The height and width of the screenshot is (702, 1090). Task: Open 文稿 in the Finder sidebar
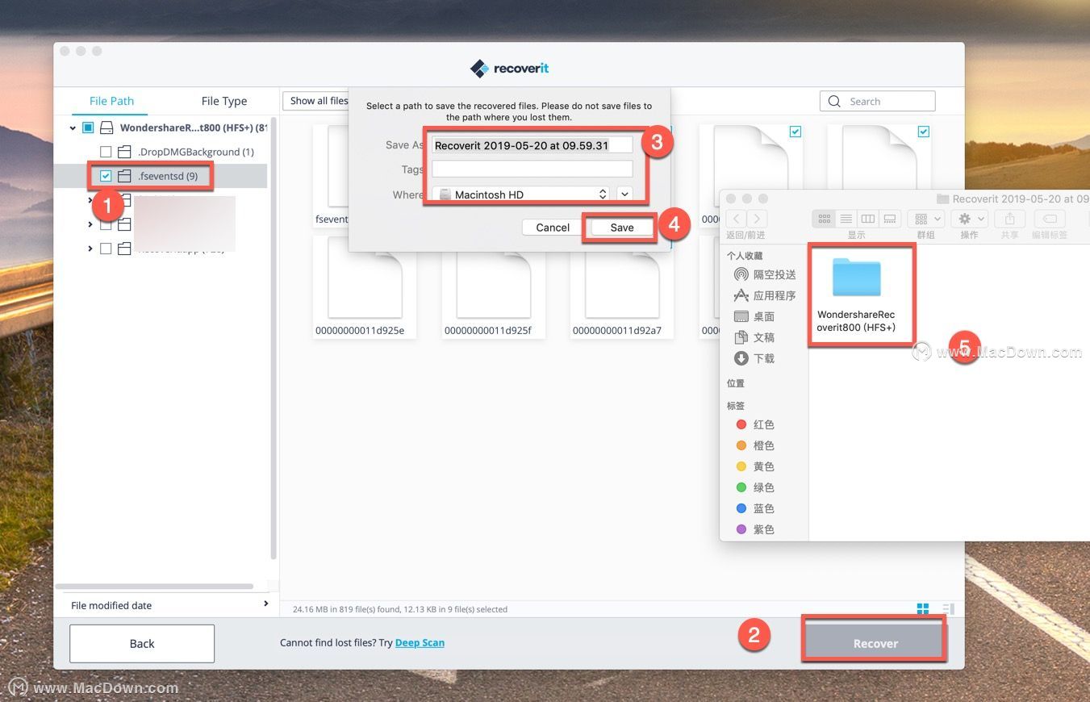point(754,337)
